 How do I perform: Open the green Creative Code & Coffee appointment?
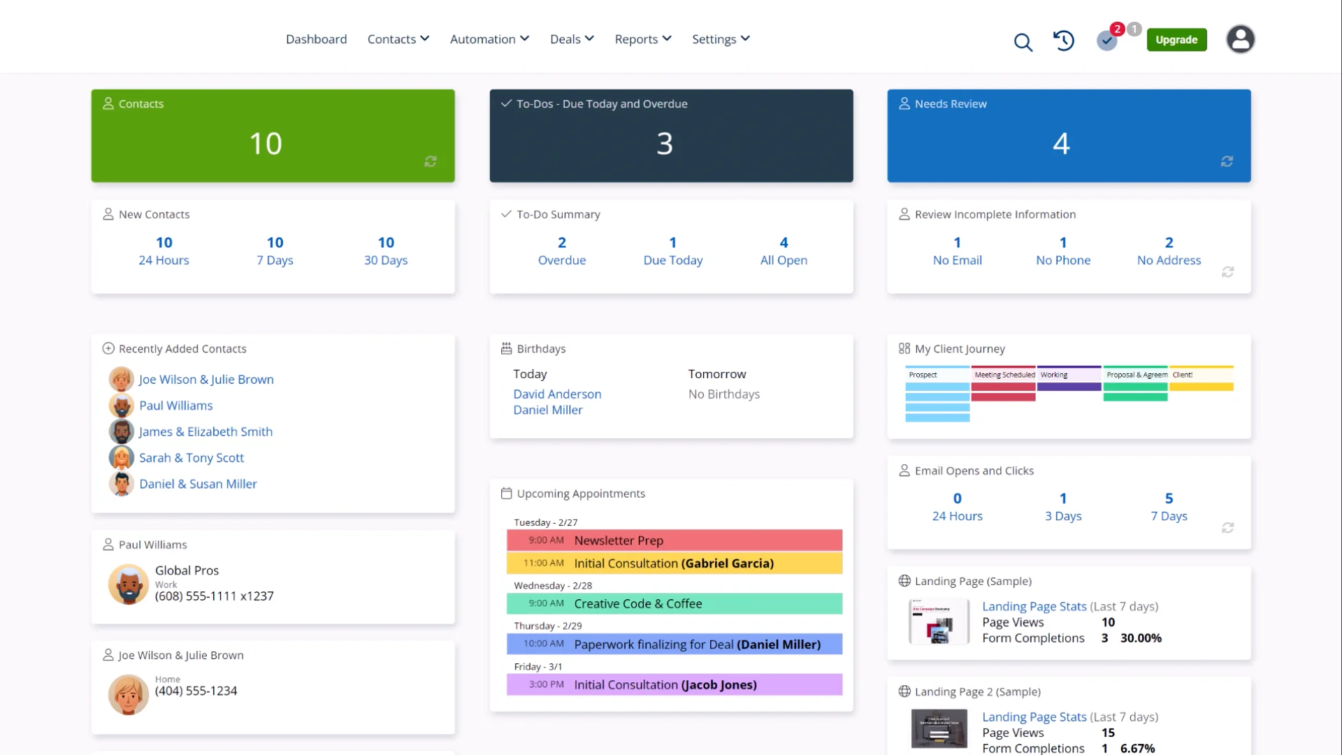tap(674, 603)
